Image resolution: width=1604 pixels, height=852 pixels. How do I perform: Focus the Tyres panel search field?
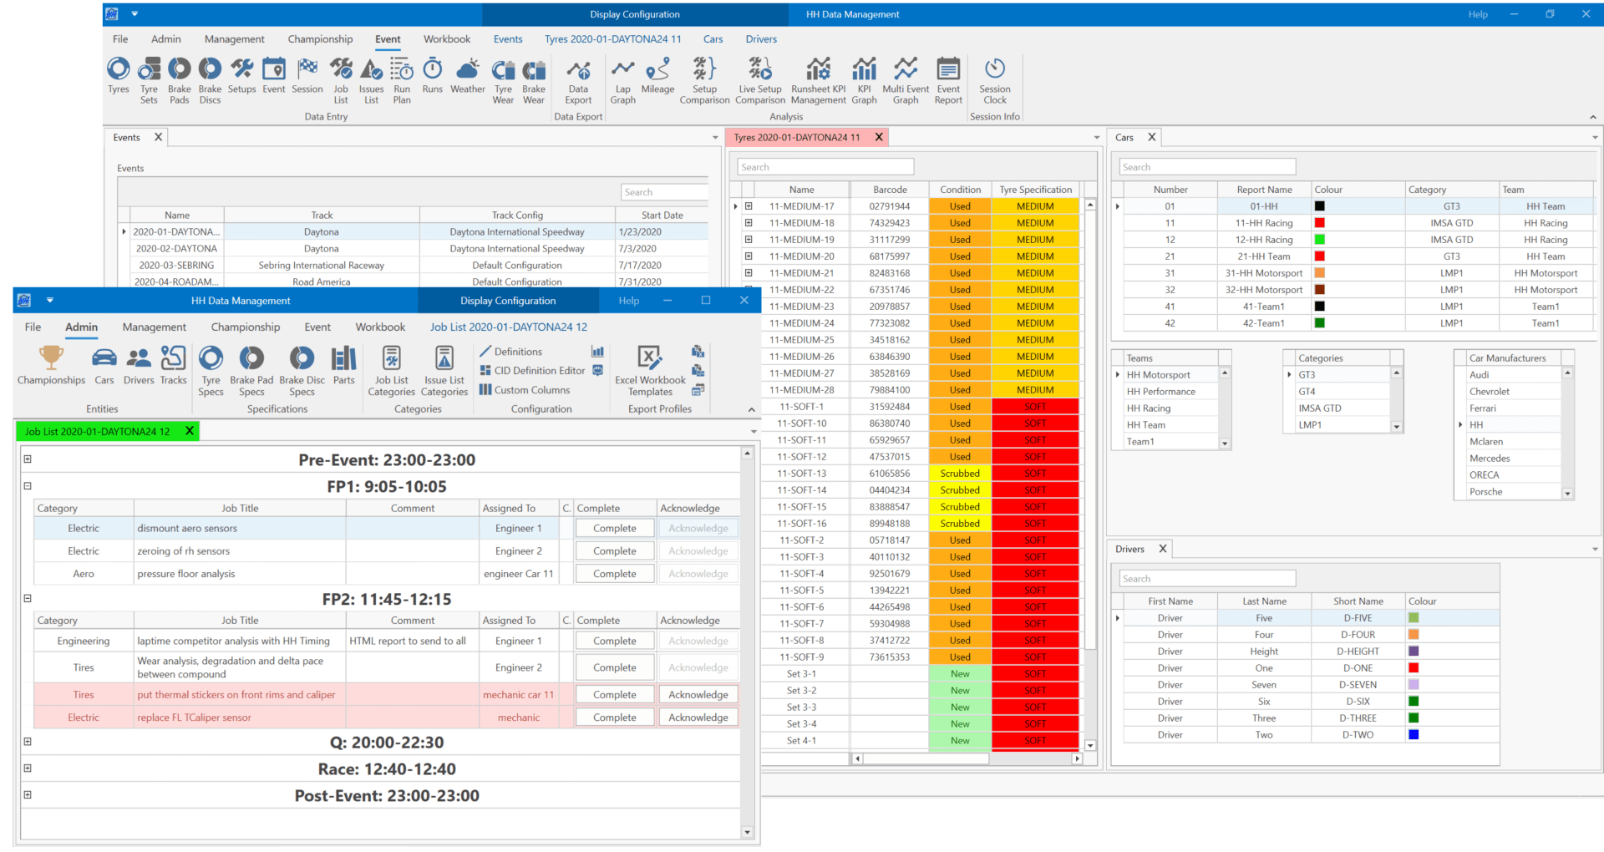(x=826, y=167)
